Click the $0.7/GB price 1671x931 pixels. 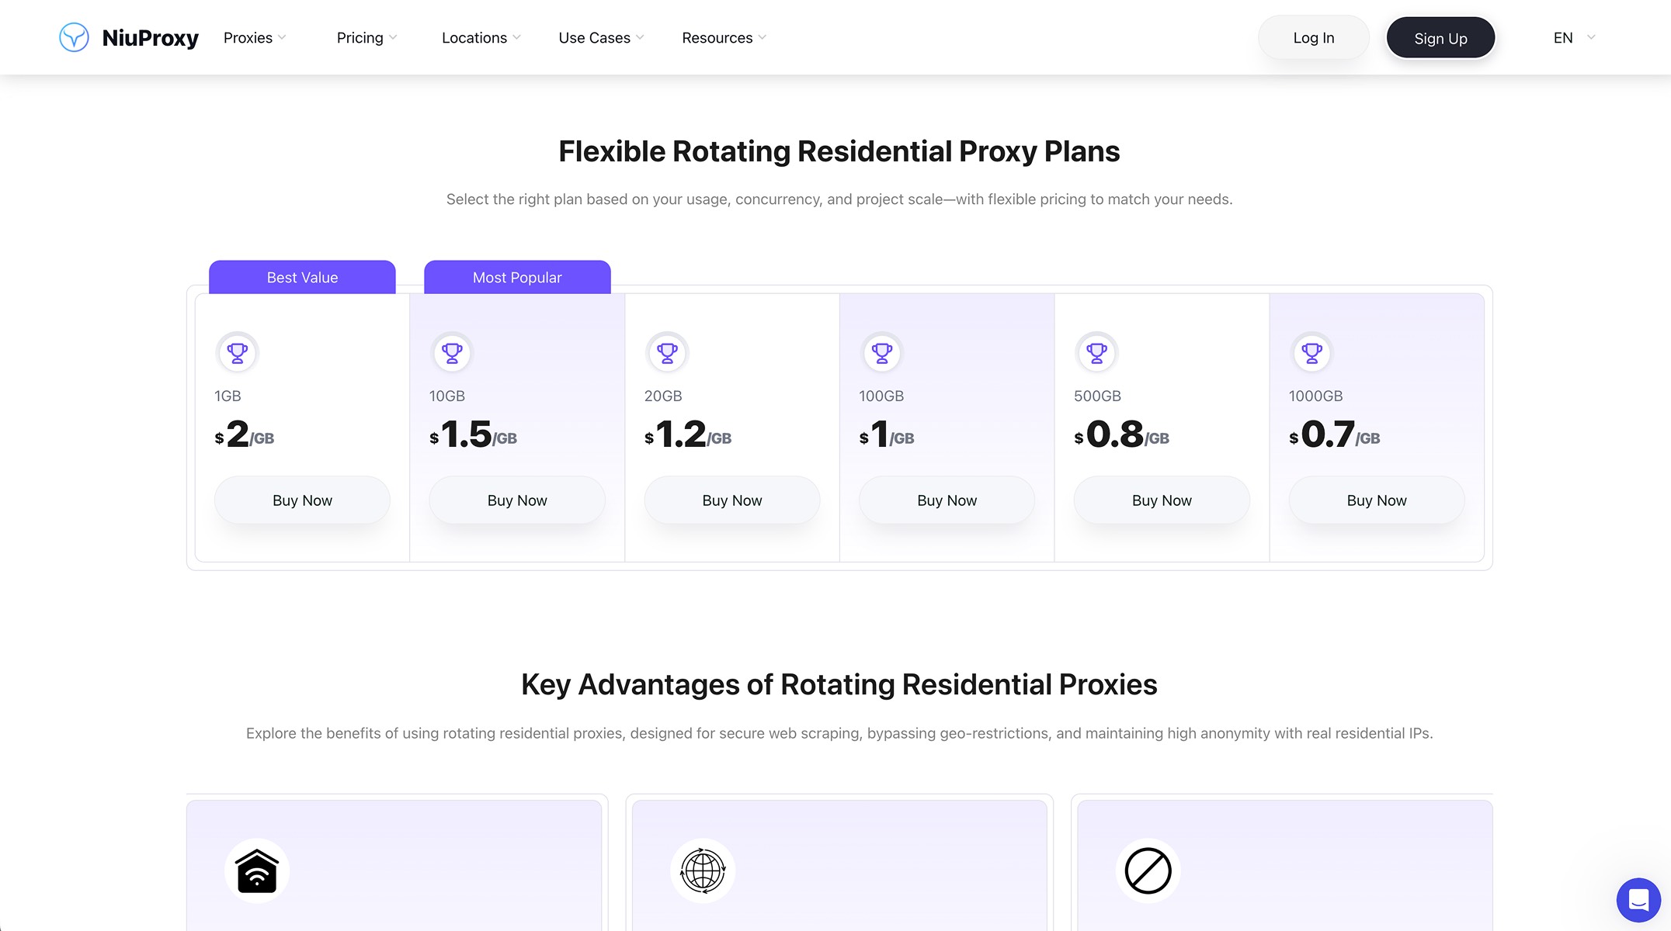pyautogui.click(x=1334, y=434)
